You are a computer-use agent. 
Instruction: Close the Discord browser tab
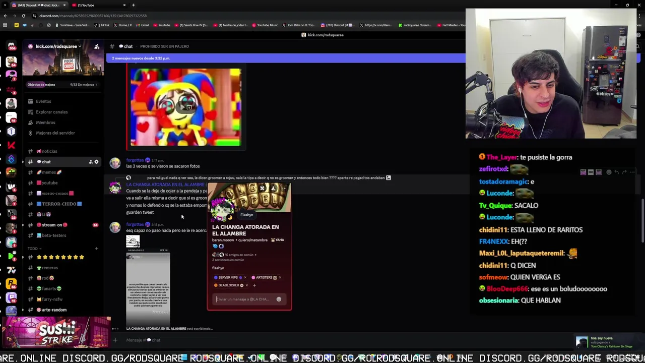pos(64,5)
